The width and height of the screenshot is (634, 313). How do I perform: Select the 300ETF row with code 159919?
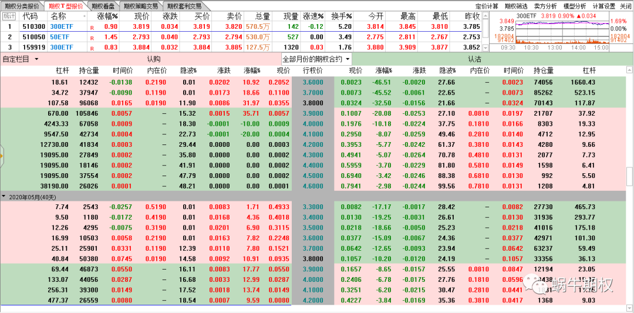pyautogui.click(x=241, y=48)
